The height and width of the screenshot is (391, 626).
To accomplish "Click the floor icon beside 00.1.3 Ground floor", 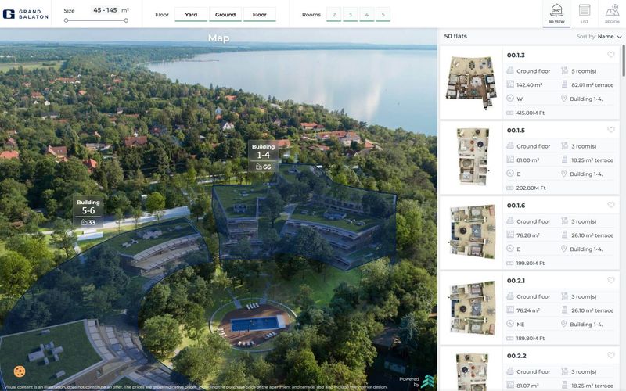I will (510, 70).
